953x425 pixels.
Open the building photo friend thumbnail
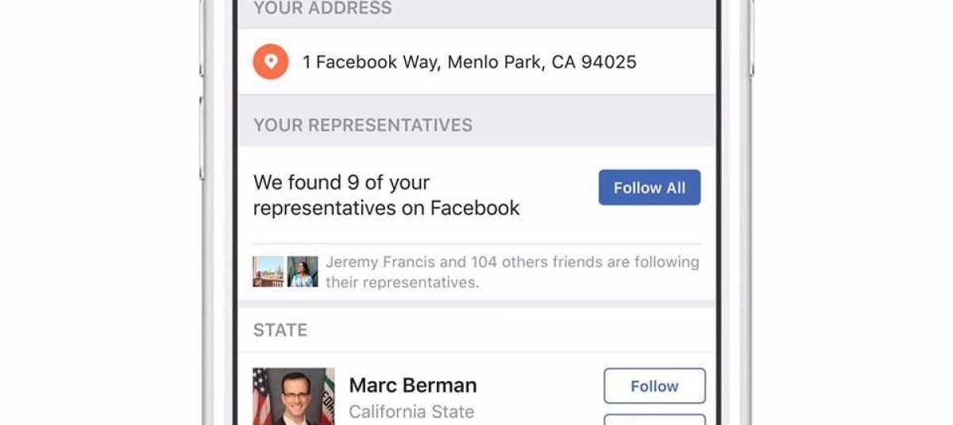(268, 272)
